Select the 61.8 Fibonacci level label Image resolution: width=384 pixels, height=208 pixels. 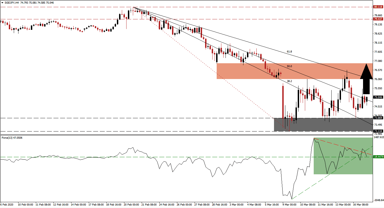289,51
